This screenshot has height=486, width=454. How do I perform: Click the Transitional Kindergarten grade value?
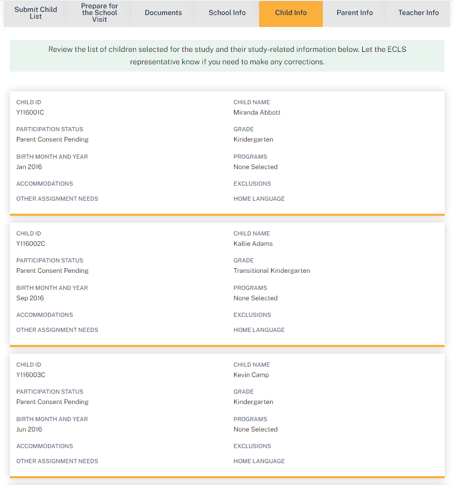click(272, 271)
